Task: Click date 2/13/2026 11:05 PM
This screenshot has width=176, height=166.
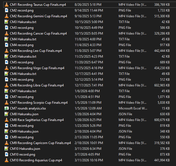Action: [x=89, y=137]
